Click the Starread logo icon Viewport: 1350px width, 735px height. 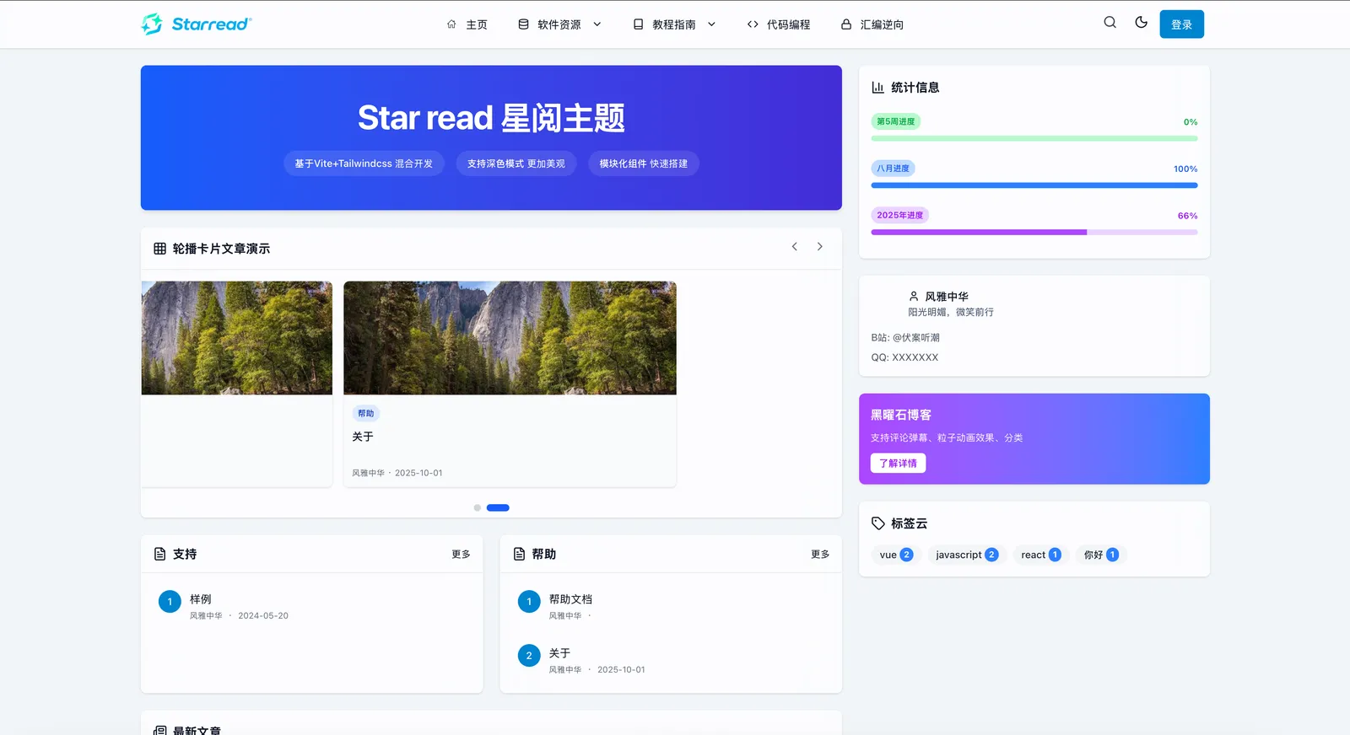[152, 24]
